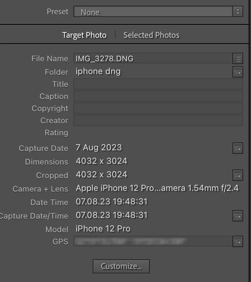Click the Preset dropdown stepper arrows
251x282 pixels.
[238, 12]
